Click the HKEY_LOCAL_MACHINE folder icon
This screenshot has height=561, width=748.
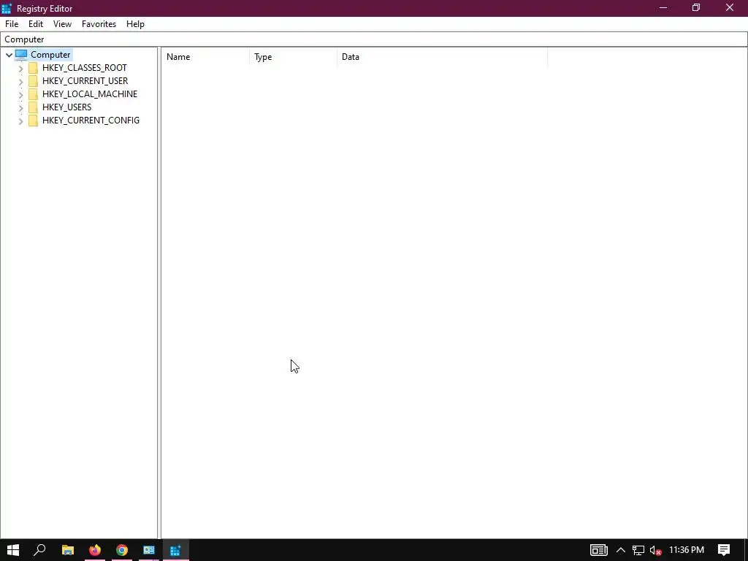point(33,94)
